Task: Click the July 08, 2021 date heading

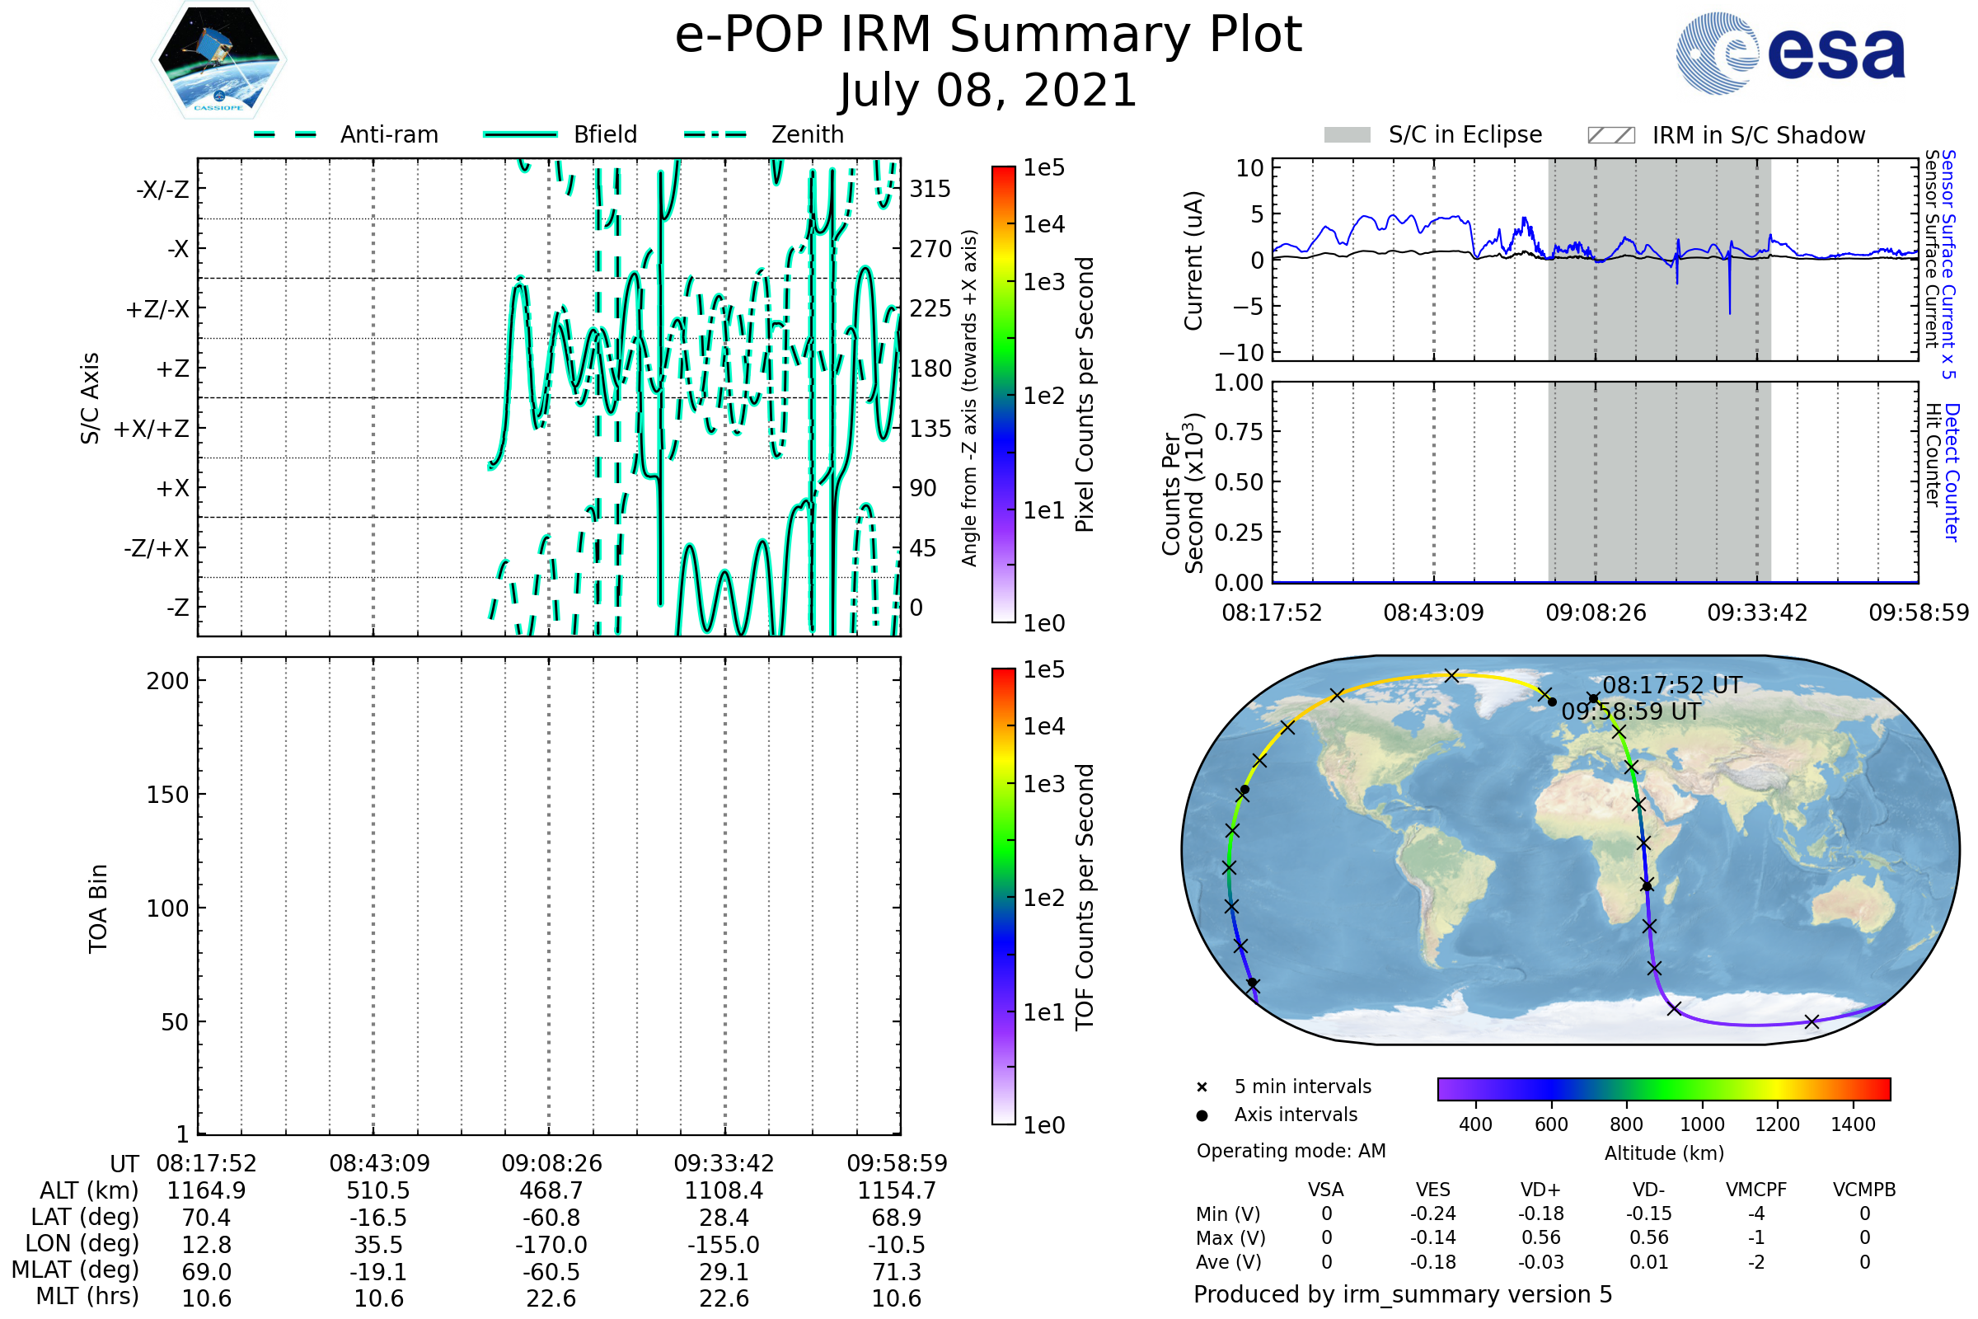Action: pos(988,91)
